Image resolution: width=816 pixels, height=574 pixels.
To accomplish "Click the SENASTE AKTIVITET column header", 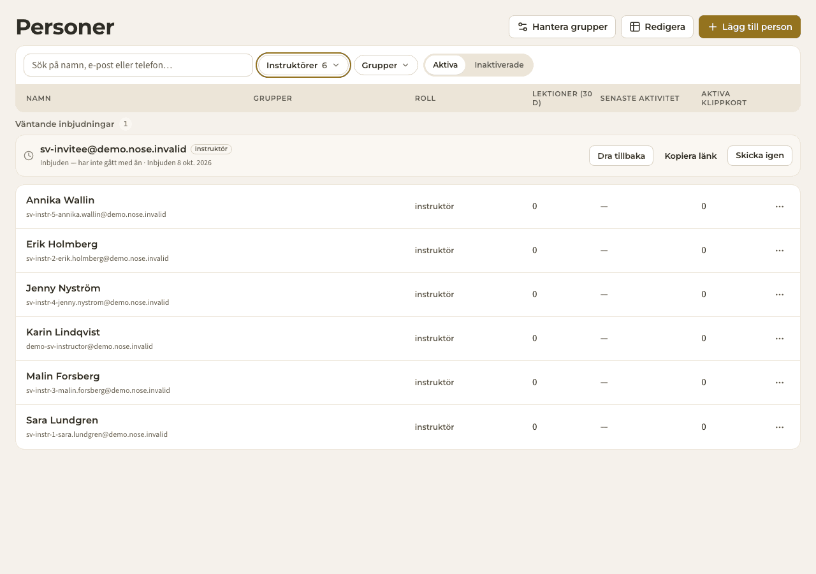I will 640,98.
